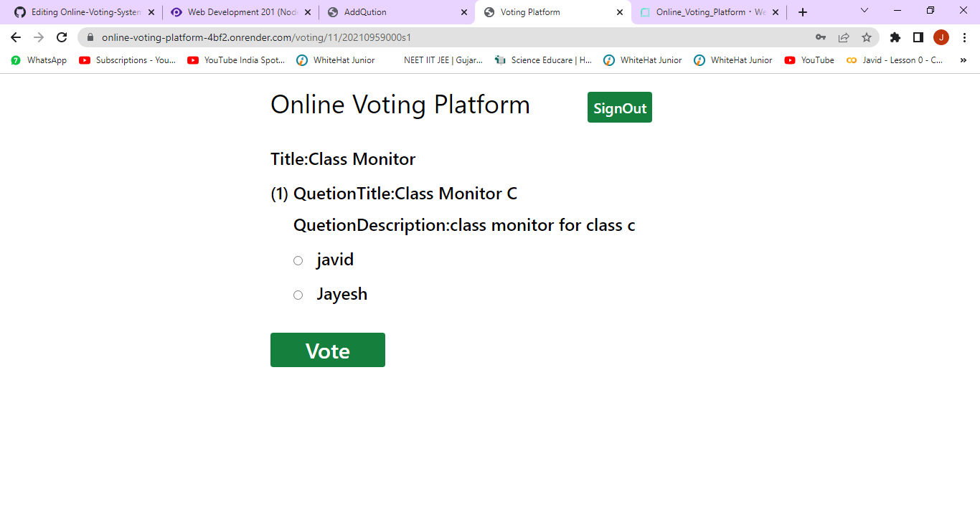This screenshot has width=980, height=522.
Task: Open the browser extensions puzzle icon
Action: [x=895, y=37]
